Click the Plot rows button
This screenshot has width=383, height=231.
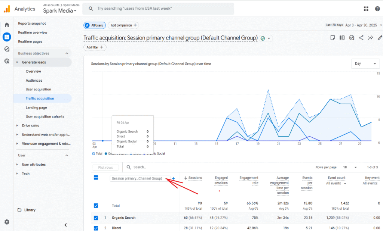(105, 168)
